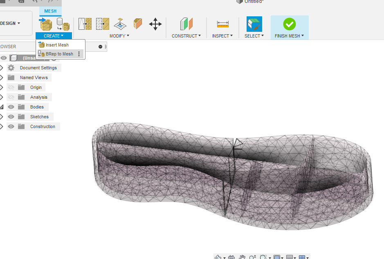Click the Named Views folder icon
Image resolution: width=384 pixels, height=259 pixels.
[11, 77]
